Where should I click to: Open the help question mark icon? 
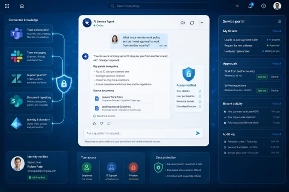pyautogui.click(x=263, y=6)
